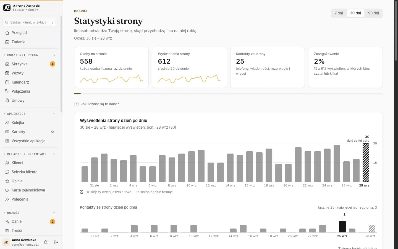Open Kolejka via its people icon
Viewport: 398px width, 249px height.
[7, 123]
